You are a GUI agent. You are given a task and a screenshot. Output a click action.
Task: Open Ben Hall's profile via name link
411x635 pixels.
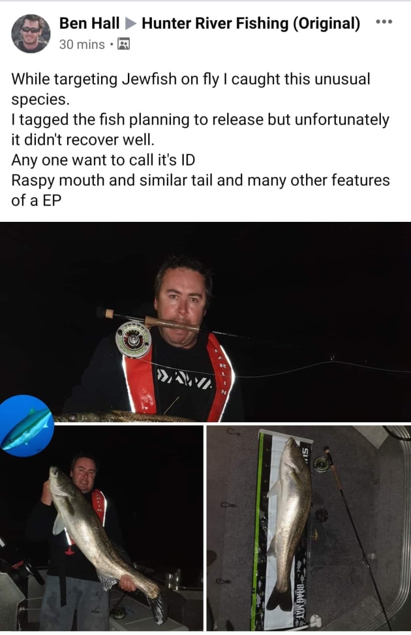tap(89, 23)
